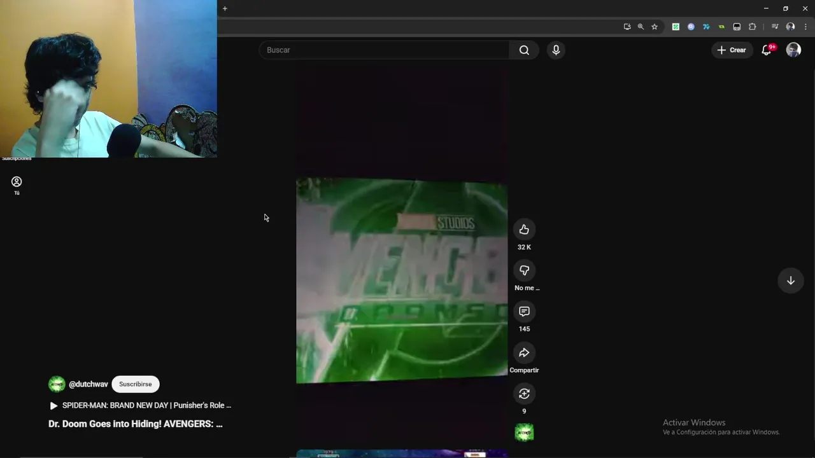This screenshot has height=458, width=815.
Task: Click the @dutchwav channel avatar
Action: [57, 384]
